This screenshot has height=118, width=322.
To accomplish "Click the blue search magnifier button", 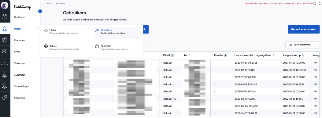I will point(144,30).
